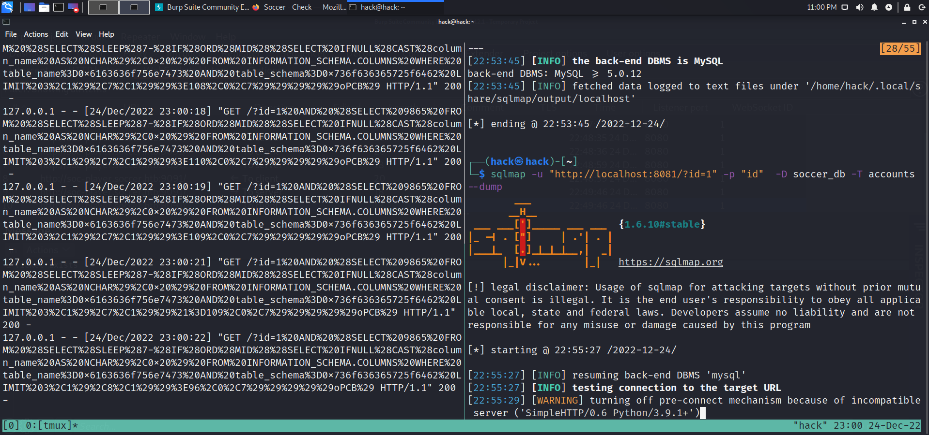Click the Burp Suite taskbar icon
Viewport: 929px width, 435px height.
pyautogui.click(x=159, y=7)
